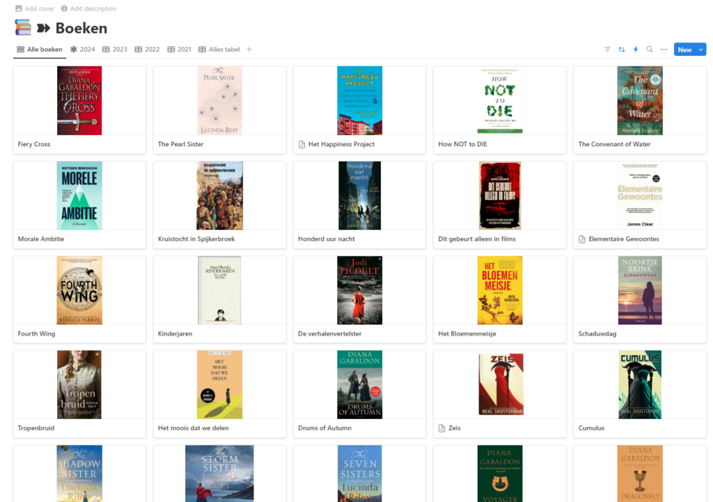Click the lightning automation icon
Screen dimensions: 713x502
pos(636,49)
